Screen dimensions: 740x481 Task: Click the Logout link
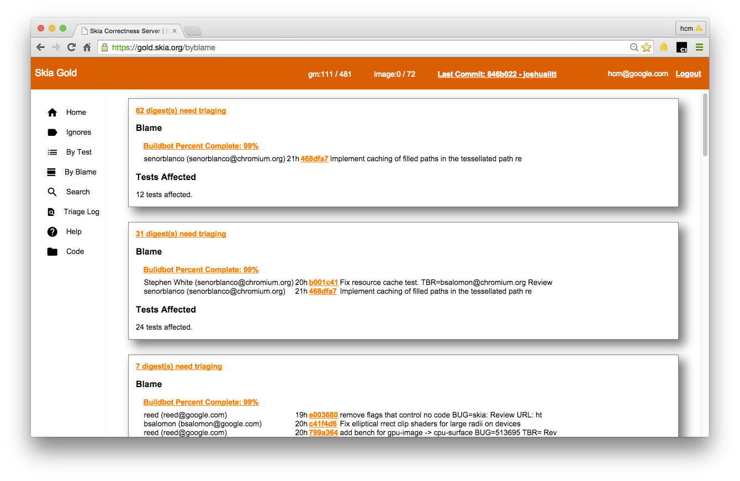pos(688,74)
